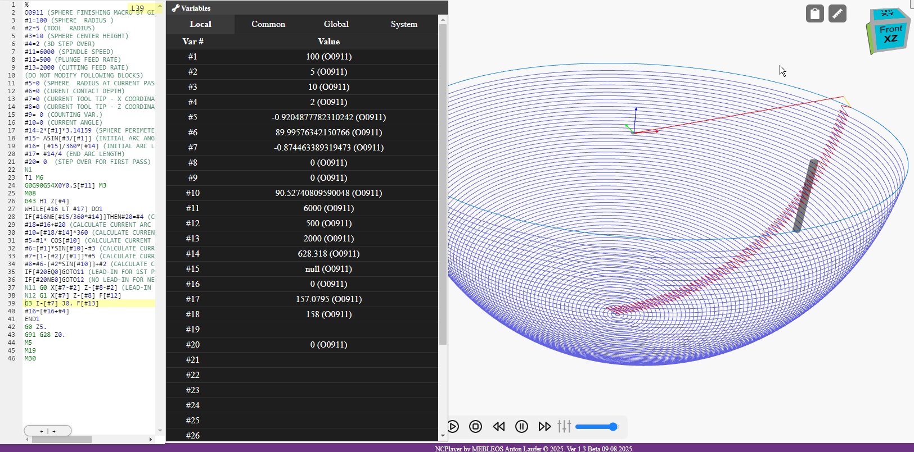Click line #11=6000 (SPINDLE SPEED)
This screenshot has height=452, width=914.
coord(69,52)
